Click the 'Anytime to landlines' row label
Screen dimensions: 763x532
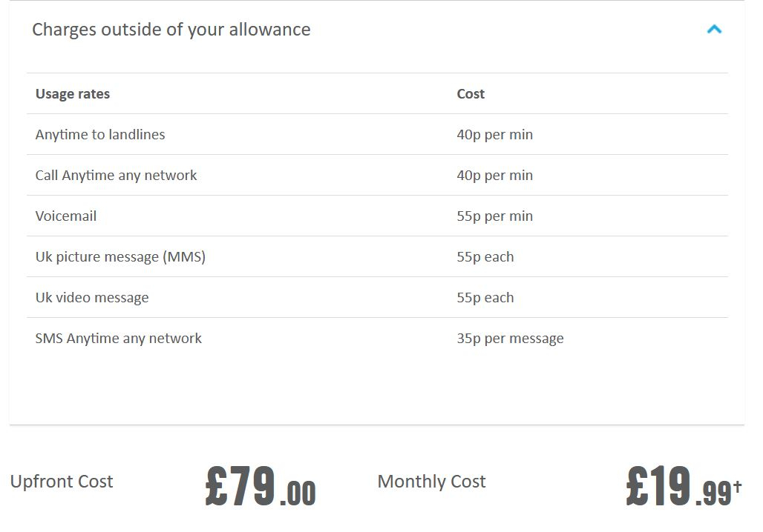point(100,135)
